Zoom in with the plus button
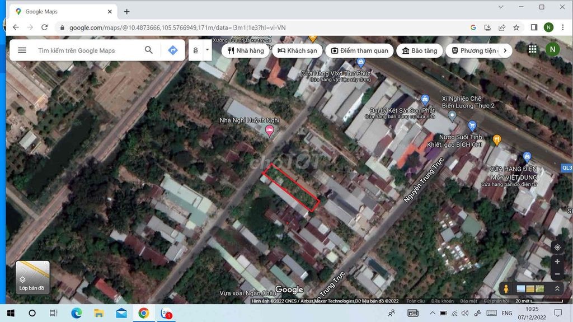This screenshot has height=322, width=573. click(x=557, y=262)
